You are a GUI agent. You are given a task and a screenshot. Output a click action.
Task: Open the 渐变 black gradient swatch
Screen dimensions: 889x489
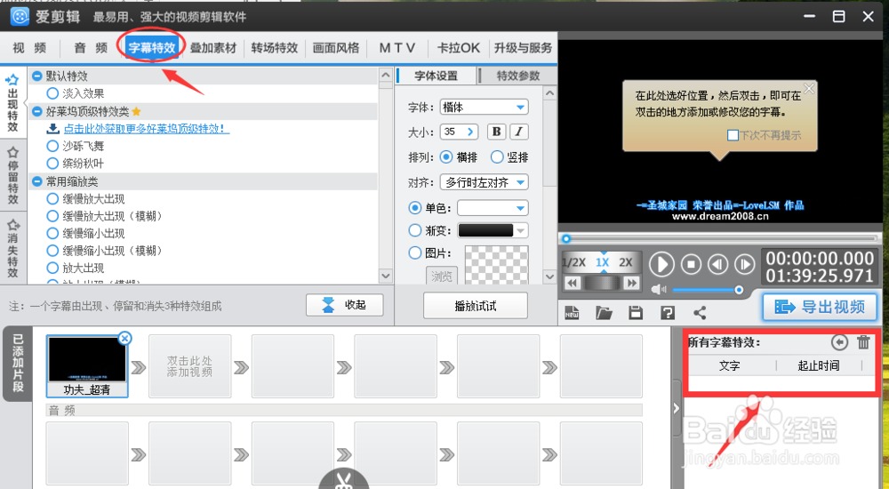point(493,230)
